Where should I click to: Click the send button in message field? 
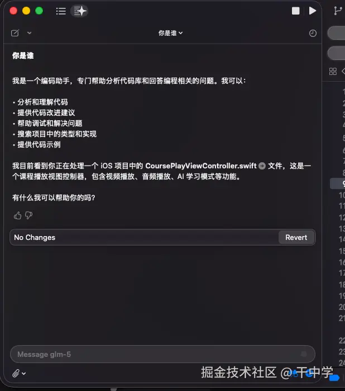(x=304, y=354)
